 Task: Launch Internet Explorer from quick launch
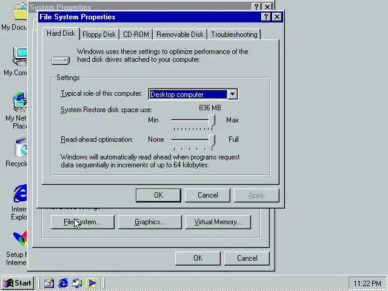(x=63, y=283)
